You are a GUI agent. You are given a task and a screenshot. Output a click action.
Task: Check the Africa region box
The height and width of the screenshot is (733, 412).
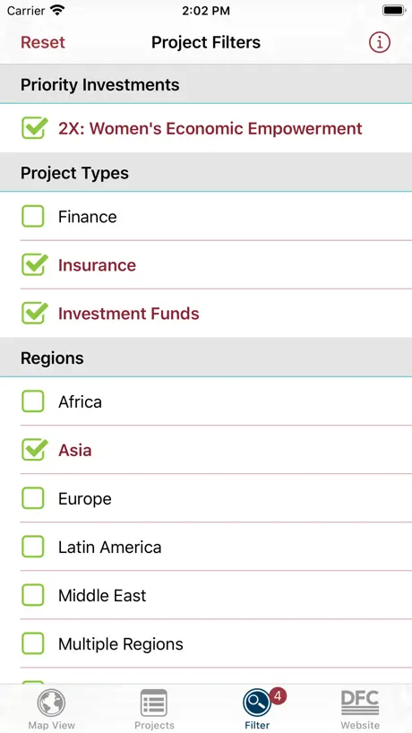click(33, 401)
